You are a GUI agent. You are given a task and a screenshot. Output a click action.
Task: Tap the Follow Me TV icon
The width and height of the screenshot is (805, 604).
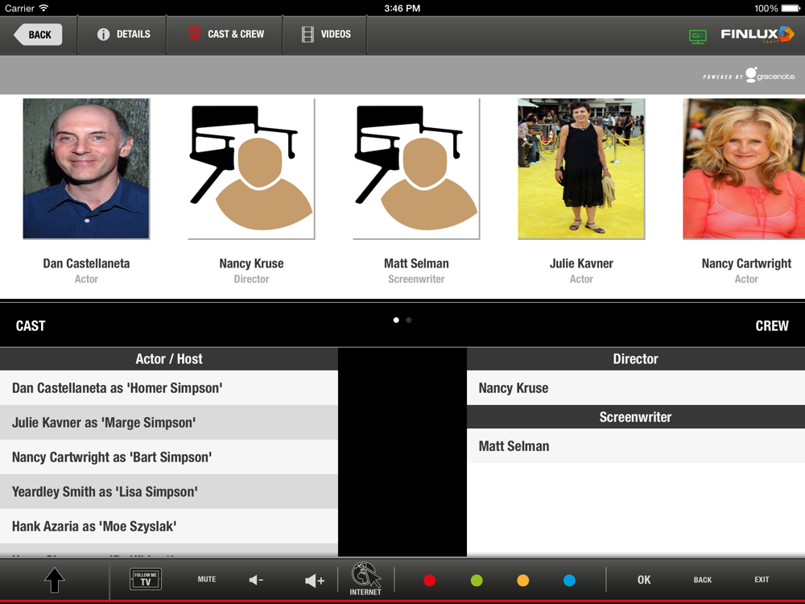(x=146, y=579)
